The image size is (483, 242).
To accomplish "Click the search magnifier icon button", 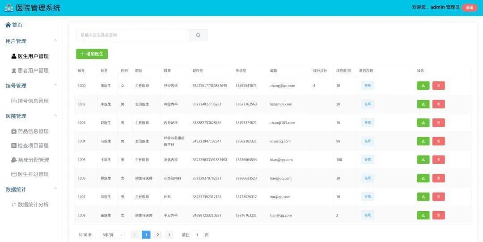I will 198,35.
